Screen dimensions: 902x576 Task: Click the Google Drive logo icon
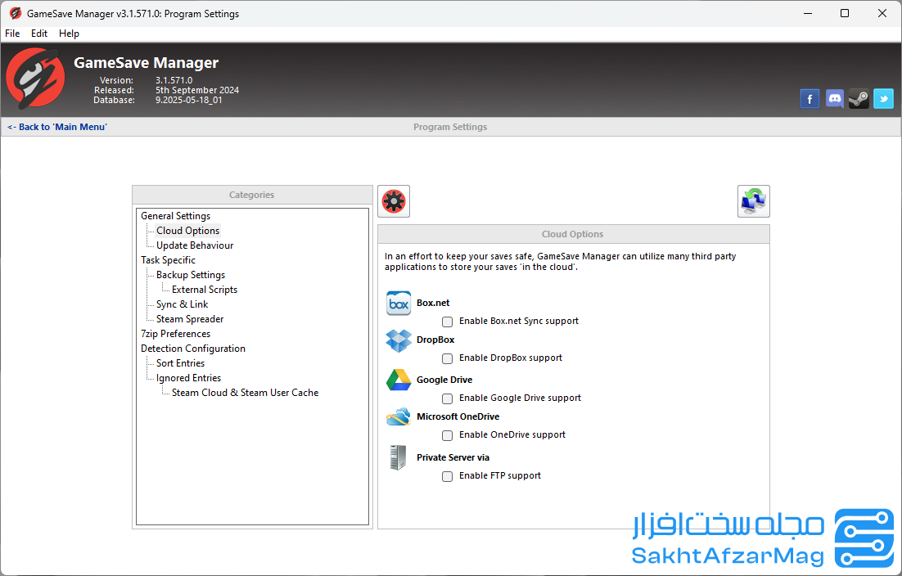pos(399,380)
